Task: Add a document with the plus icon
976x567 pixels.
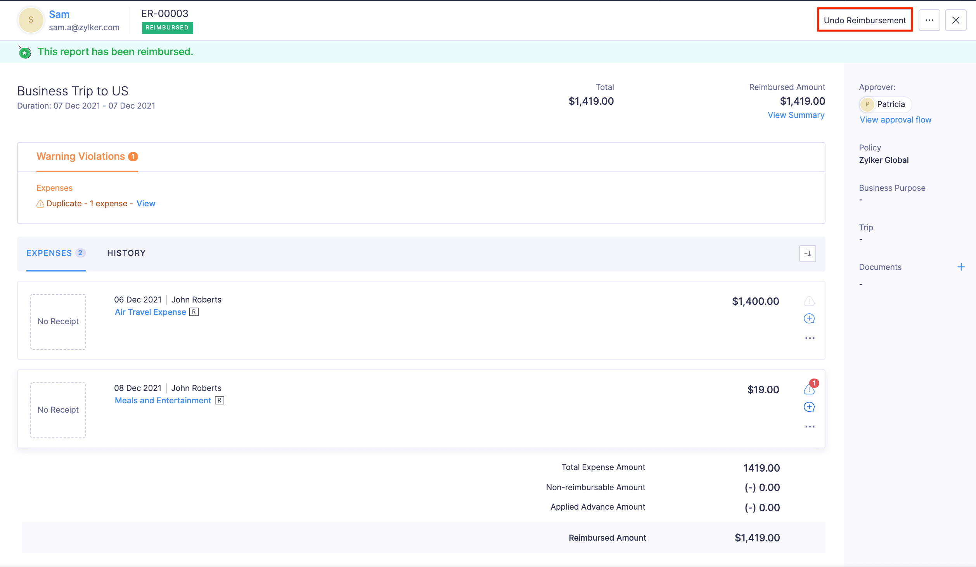Action: click(x=961, y=266)
